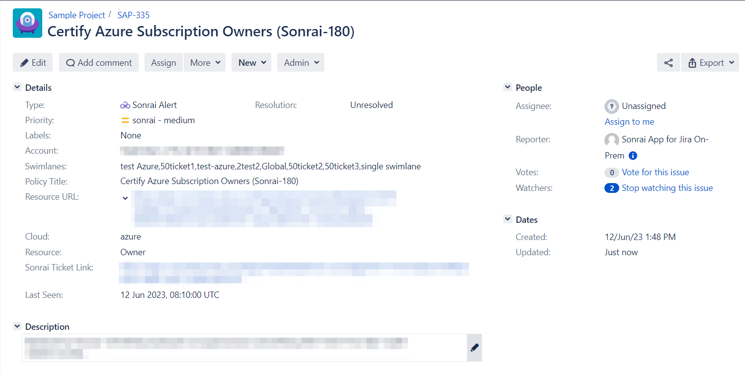
Task: Expand the Resource URL chevron
Action: [x=125, y=198]
